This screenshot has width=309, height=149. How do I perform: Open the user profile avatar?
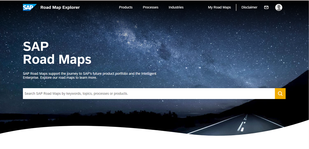(x=279, y=8)
